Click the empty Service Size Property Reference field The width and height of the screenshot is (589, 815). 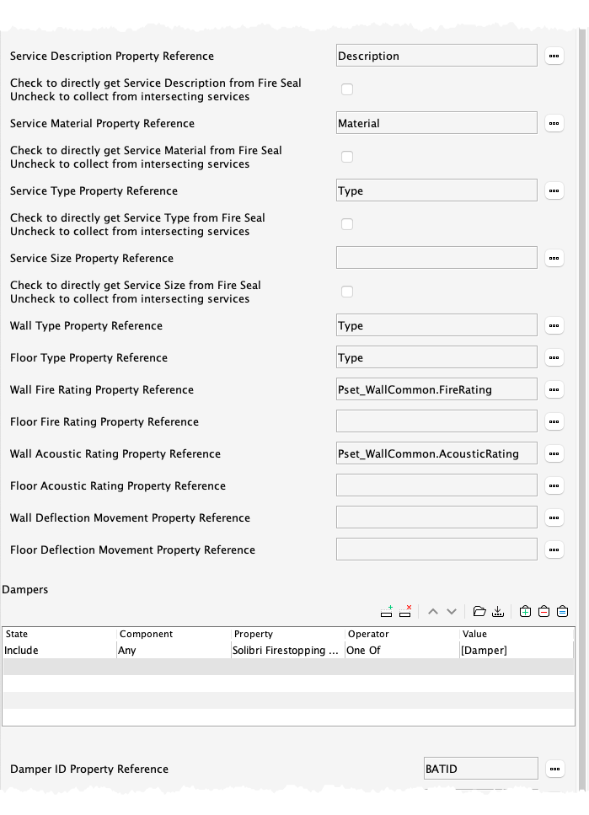pos(436,259)
